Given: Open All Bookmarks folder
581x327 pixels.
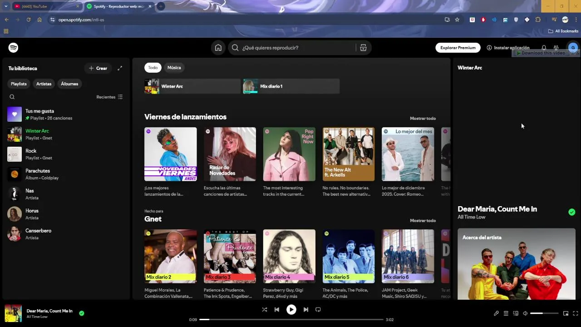Looking at the screenshot, I should click(x=563, y=31).
